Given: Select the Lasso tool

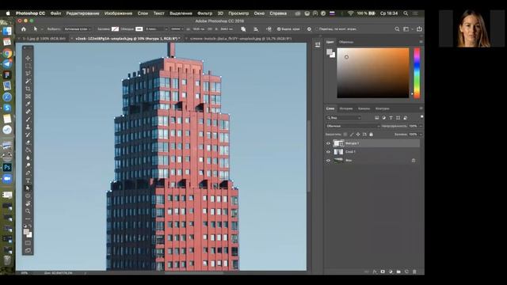Looking at the screenshot, I should [x=28, y=74].
